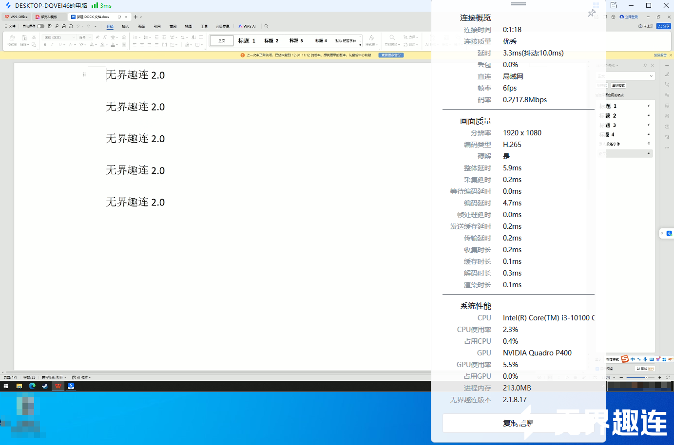Pin the connection overview panel

click(592, 13)
